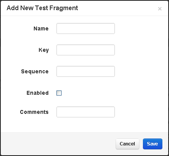
Task: Click inside the Comments field
Action: (86, 112)
